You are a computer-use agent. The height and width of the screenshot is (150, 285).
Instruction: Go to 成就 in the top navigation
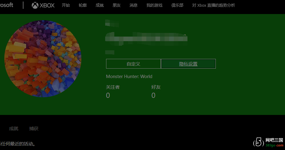[100, 5]
